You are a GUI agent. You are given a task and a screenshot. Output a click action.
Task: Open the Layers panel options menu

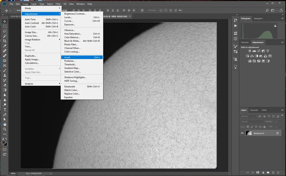tap(282, 110)
